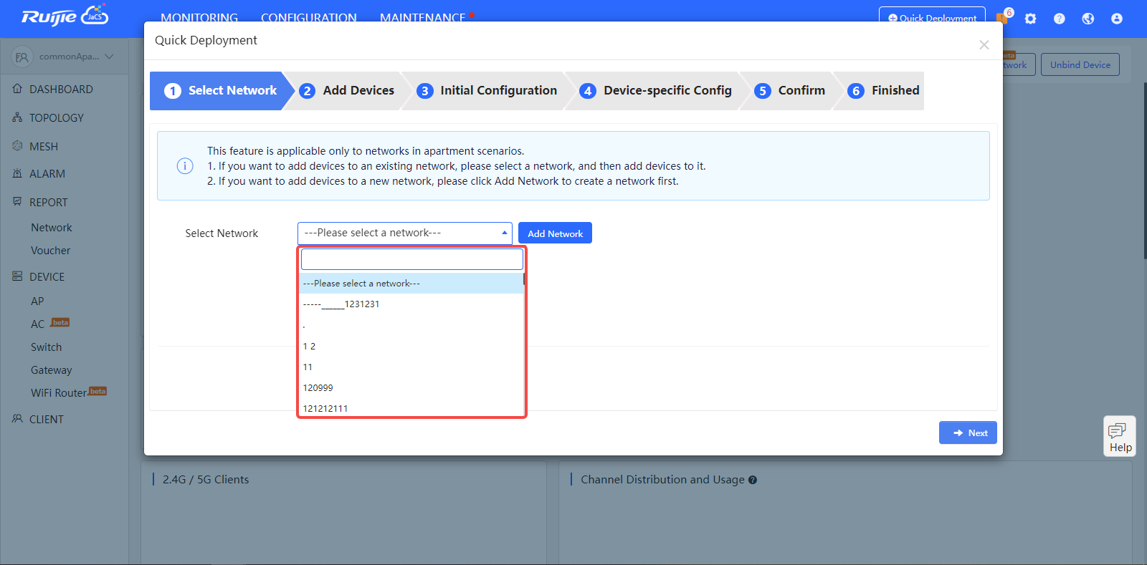
Task: Choose network 120999 from list
Action: [318, 387]
